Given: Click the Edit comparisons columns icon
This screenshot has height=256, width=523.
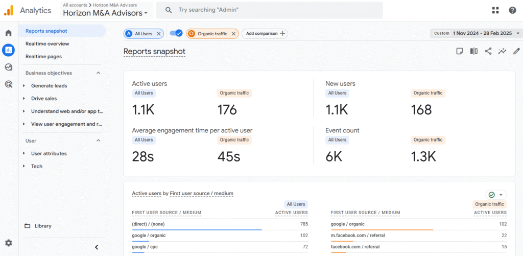Looking at the screenshot, I should [x=474, y=51].
